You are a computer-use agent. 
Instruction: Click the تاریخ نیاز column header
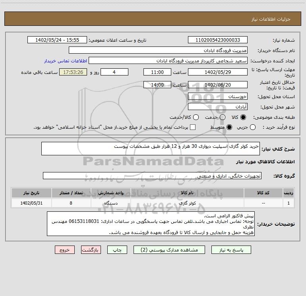click(x=31, y=193)
